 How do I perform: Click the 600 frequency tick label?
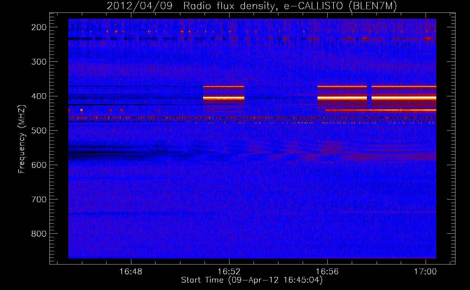point(39,165)
